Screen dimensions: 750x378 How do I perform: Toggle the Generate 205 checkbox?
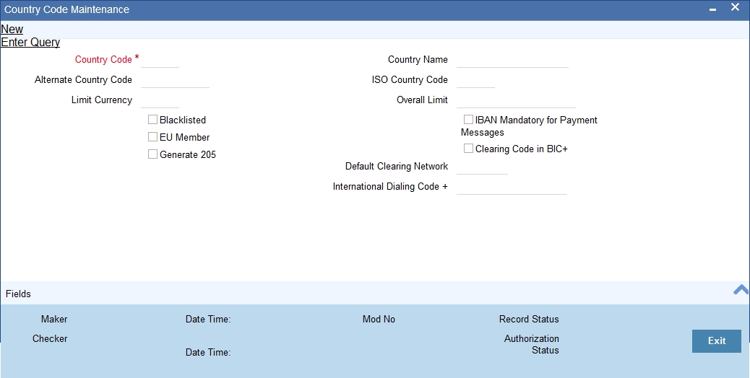point(152,154)
